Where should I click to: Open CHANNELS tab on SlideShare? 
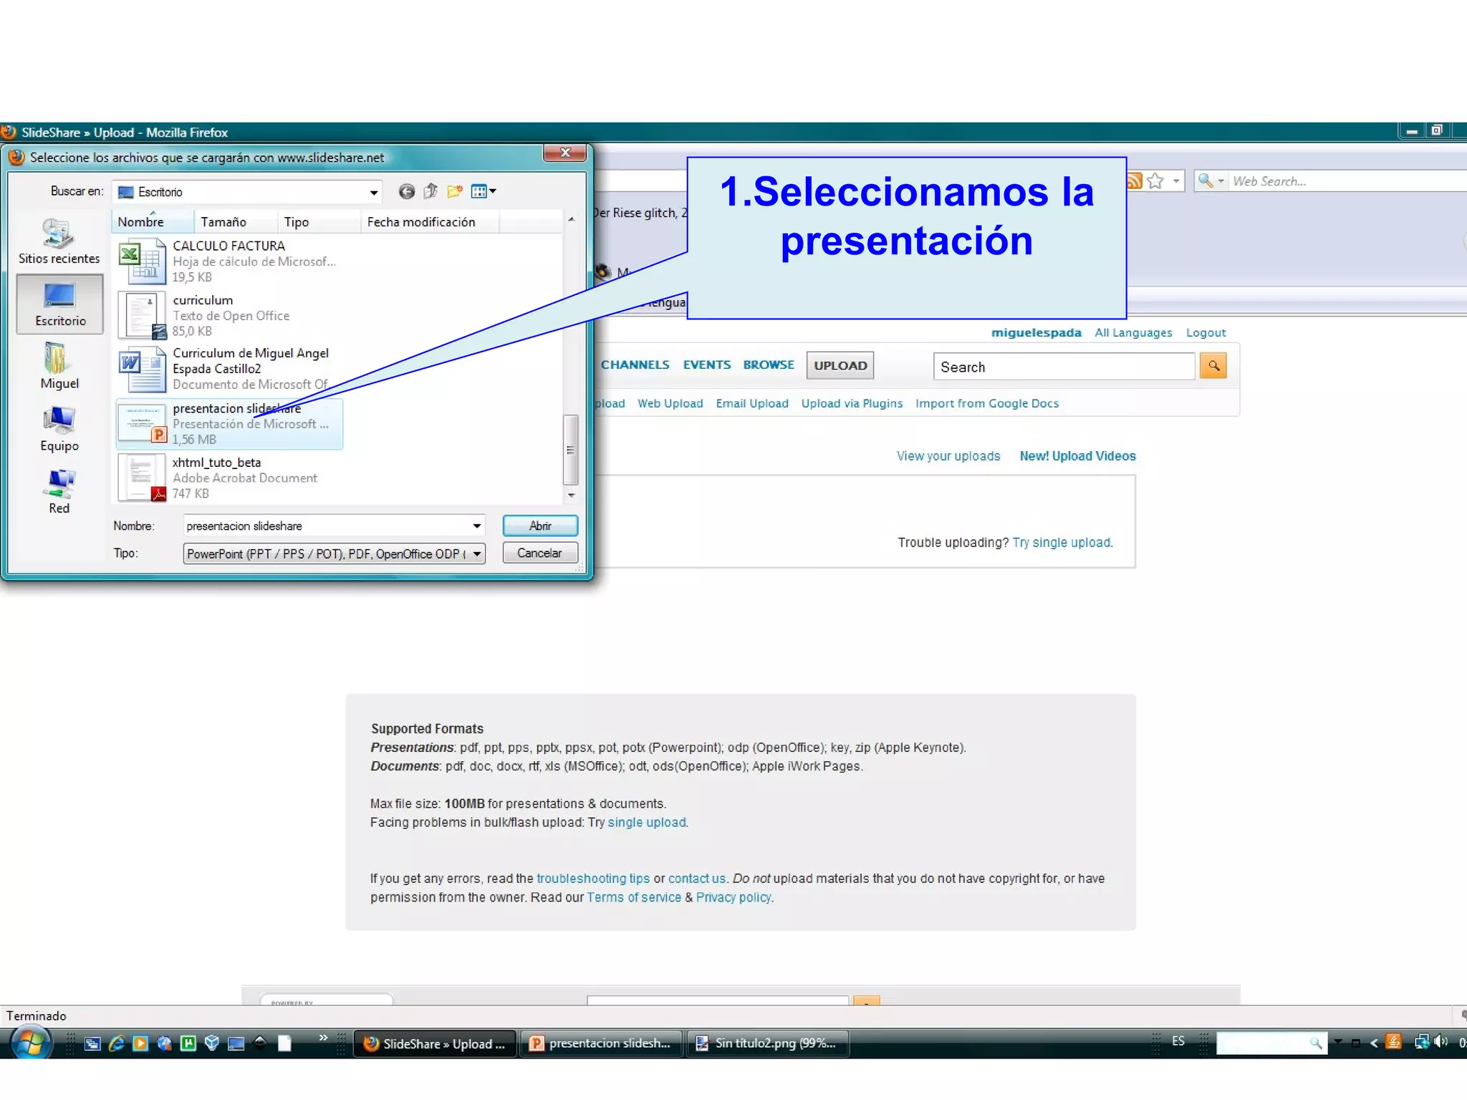[x=635, y=365]
